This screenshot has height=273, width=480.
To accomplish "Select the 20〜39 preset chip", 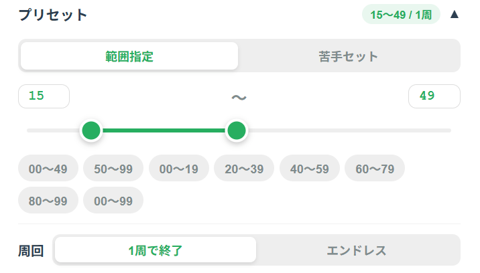I will click(244, 169).
